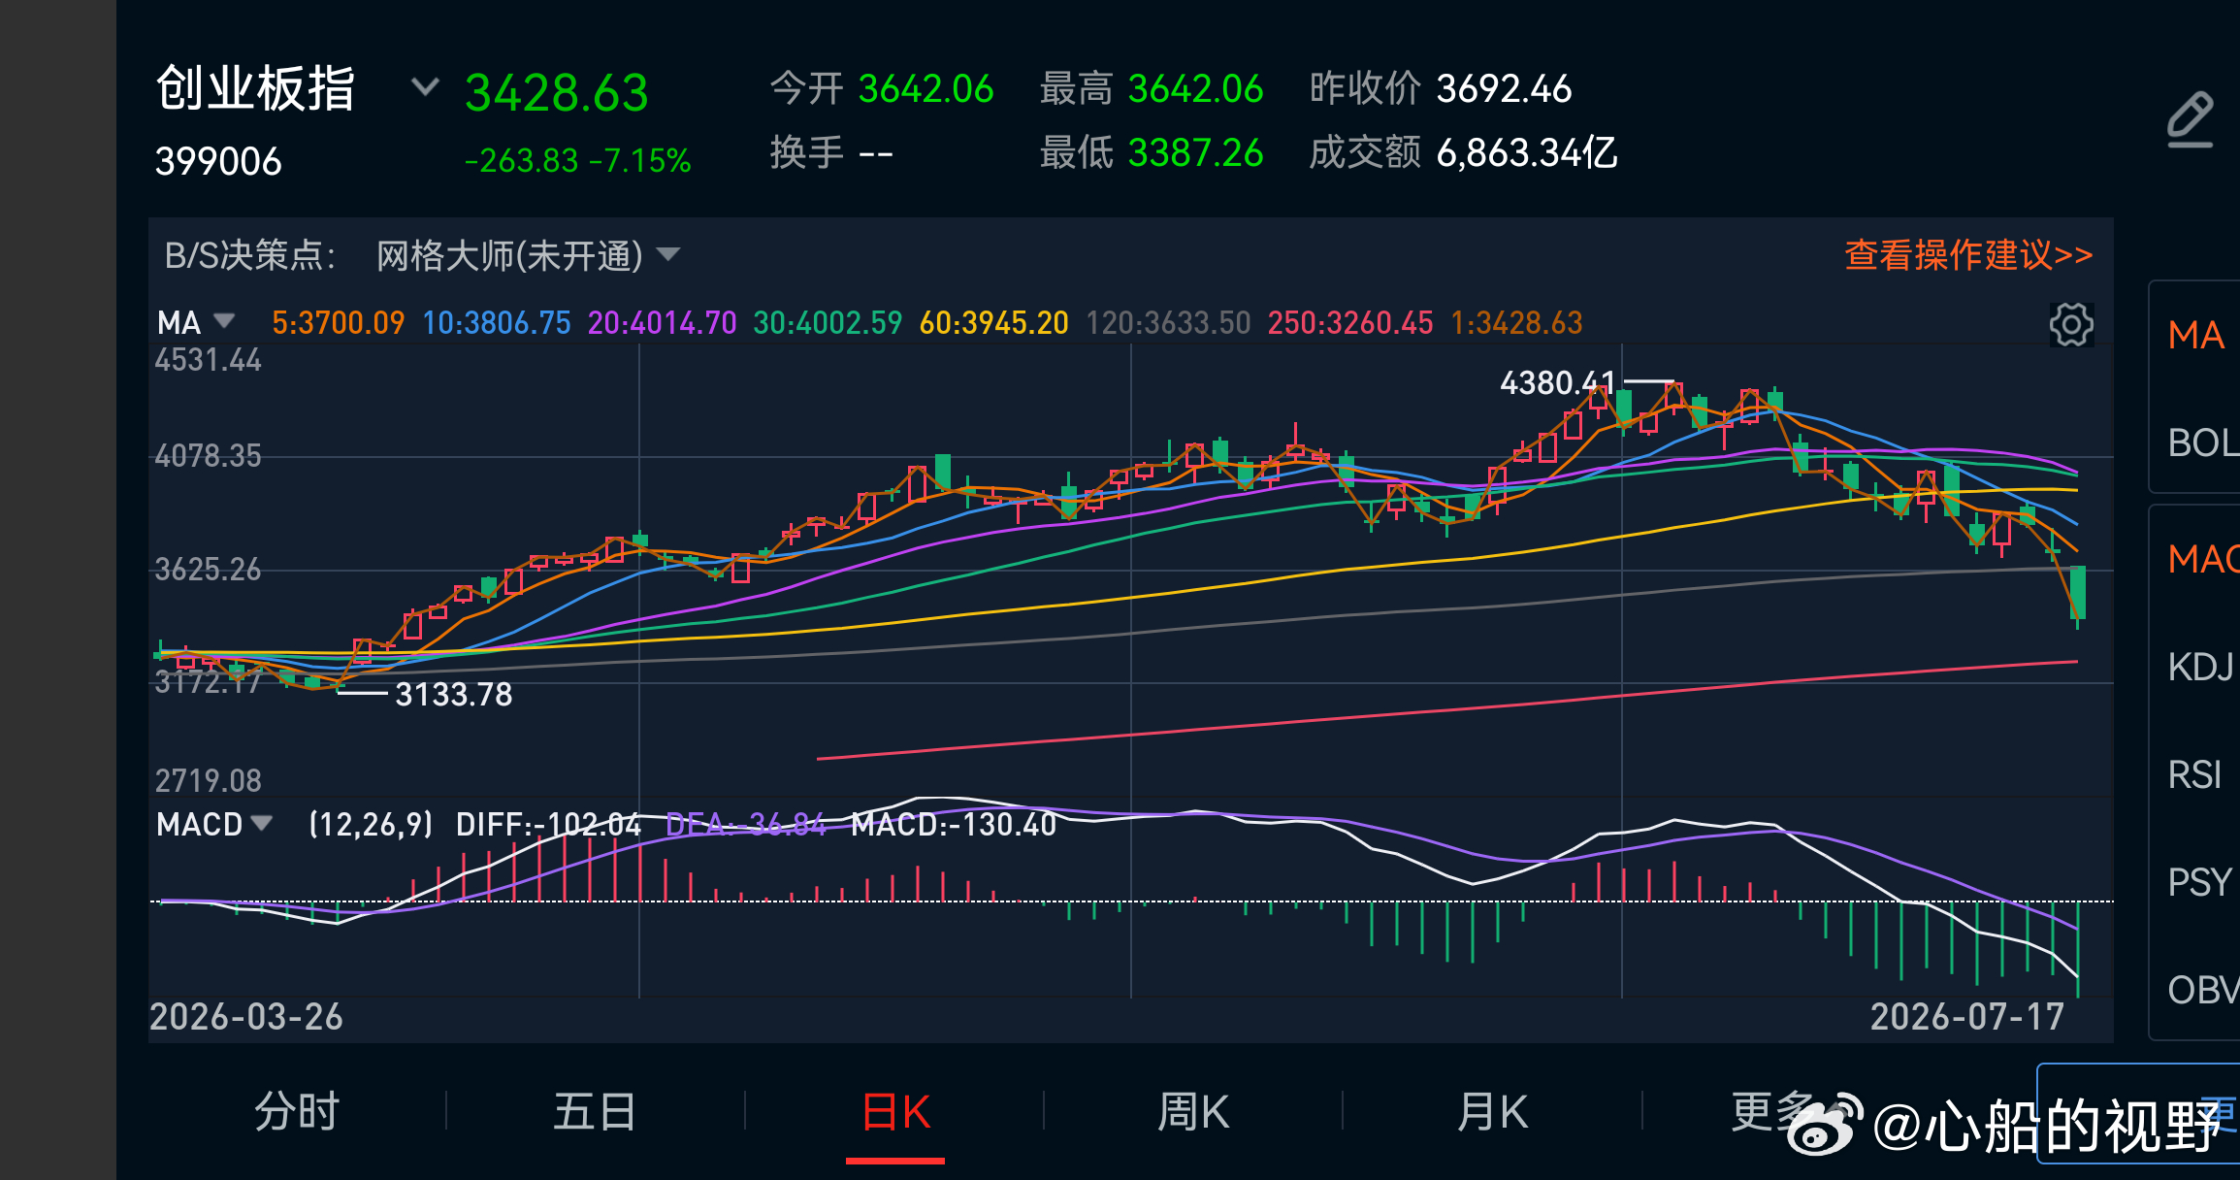The height and width of the screenshot is (1180, 2240).
Task: Click the 今开 value 3642.06
Action: [x=926, y=89]
